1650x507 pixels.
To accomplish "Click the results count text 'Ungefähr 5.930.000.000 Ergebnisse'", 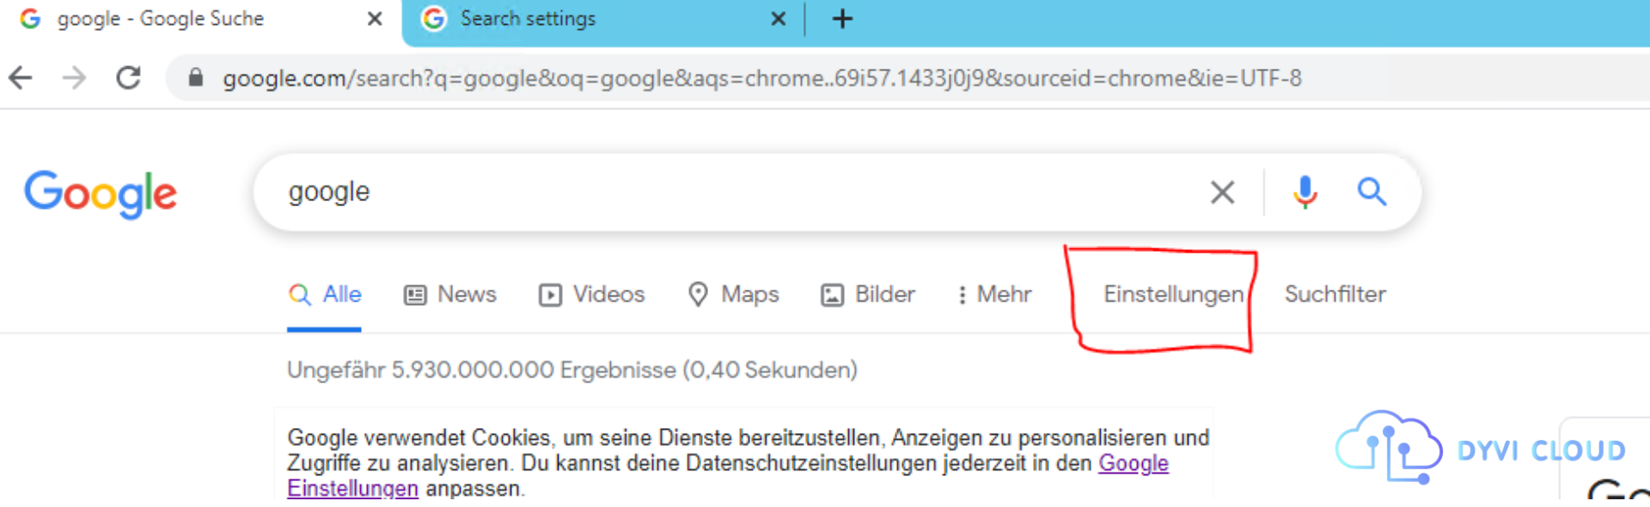I will 481,370.
